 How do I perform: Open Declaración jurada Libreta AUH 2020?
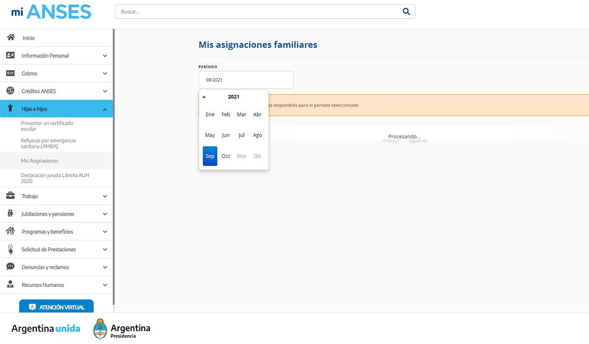[x=54, y=178]
